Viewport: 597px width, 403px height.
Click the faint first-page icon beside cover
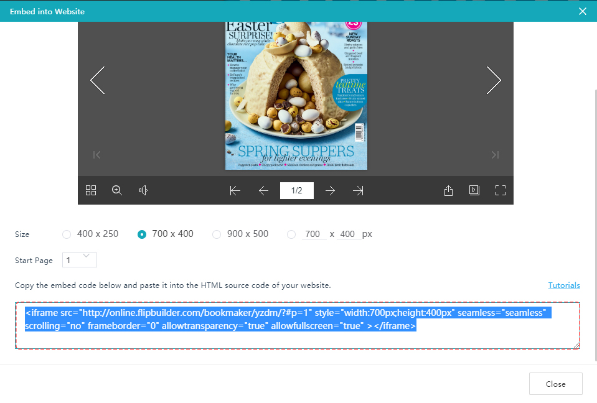pyautogui.click(x=96, y=155)
